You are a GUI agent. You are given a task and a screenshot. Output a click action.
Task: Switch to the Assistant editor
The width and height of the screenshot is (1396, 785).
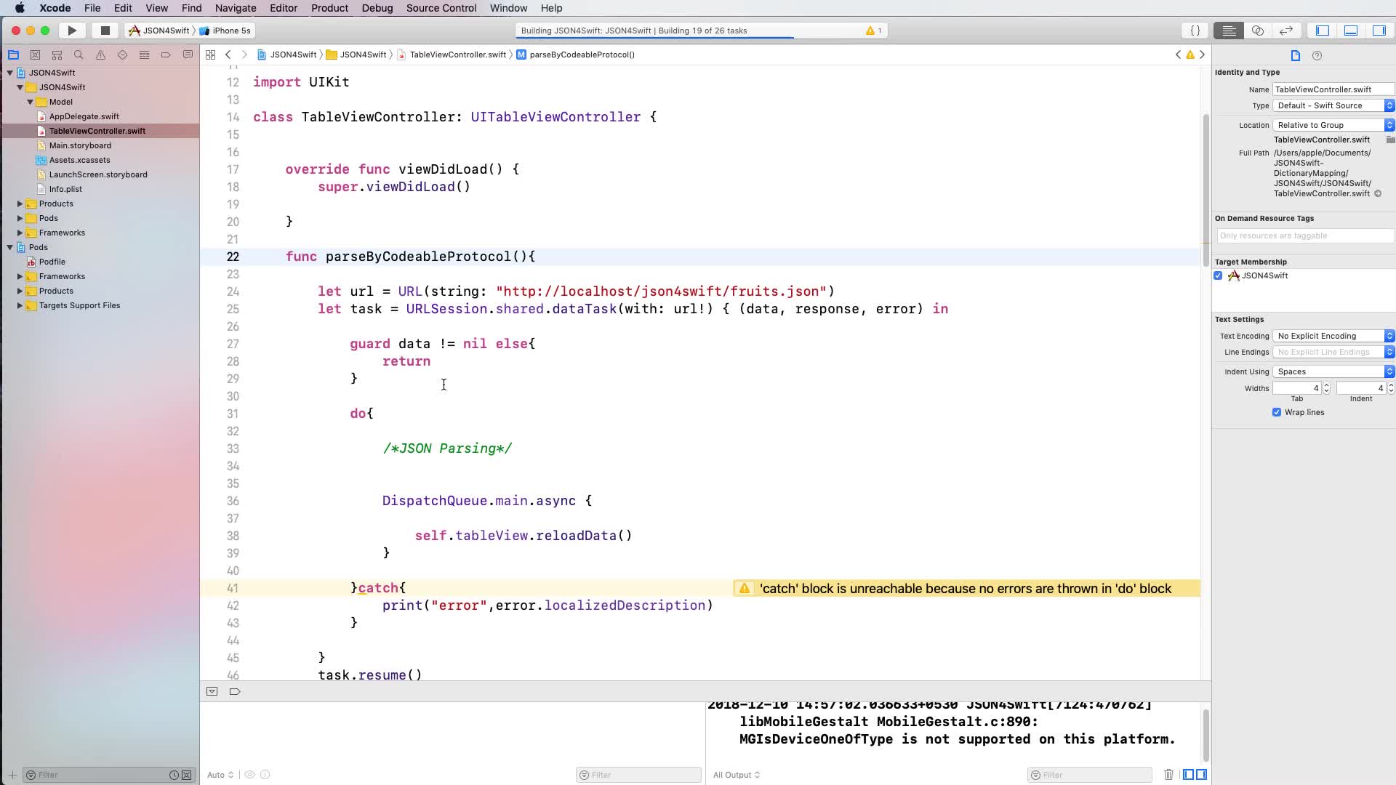tap(1257, 31)
